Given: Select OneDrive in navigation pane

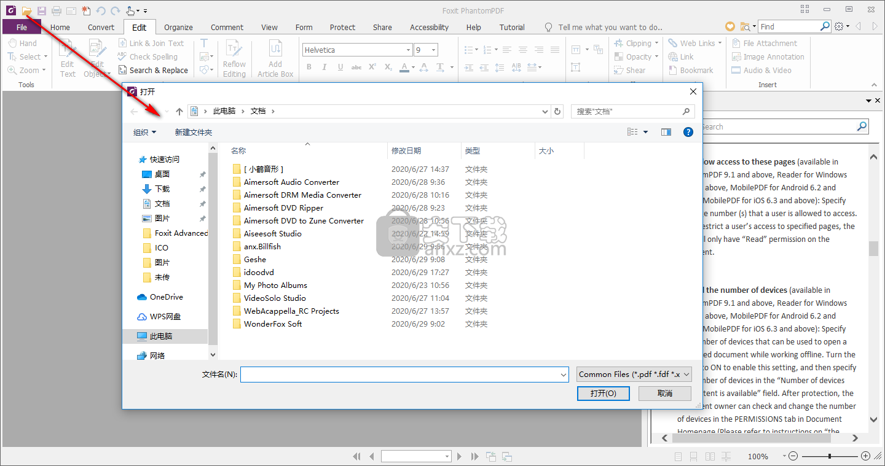Looking at the screenshot, I should [166, 297].
